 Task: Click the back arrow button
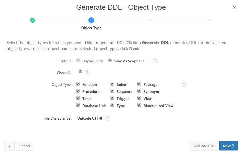coord(9,146)
